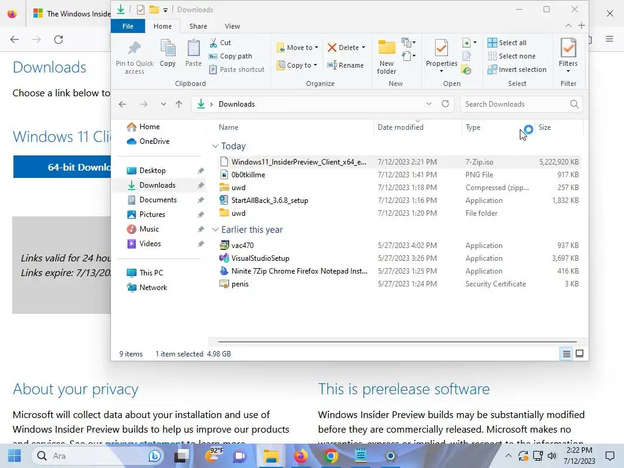Open the Move to dropdown
Viewport: 624px width, 468px height.
tap(297, 48)
